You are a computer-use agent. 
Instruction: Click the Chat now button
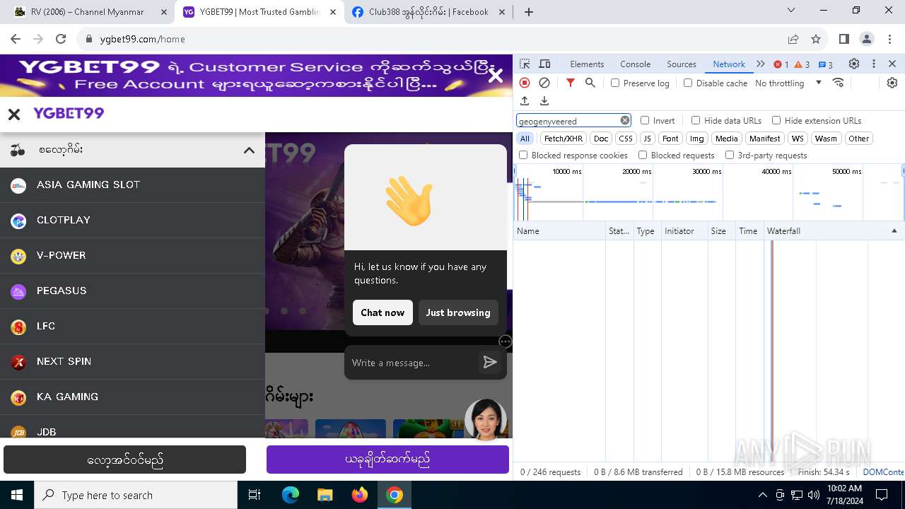[x=383, y=312]
